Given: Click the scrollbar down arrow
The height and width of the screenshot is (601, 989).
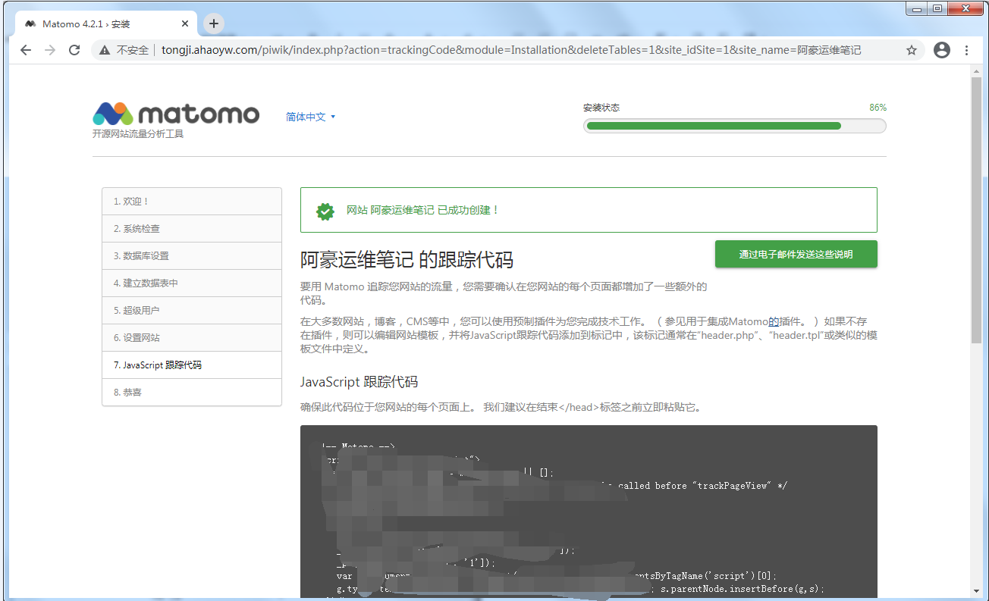Looking at the screenshot, I should point(976,591).
